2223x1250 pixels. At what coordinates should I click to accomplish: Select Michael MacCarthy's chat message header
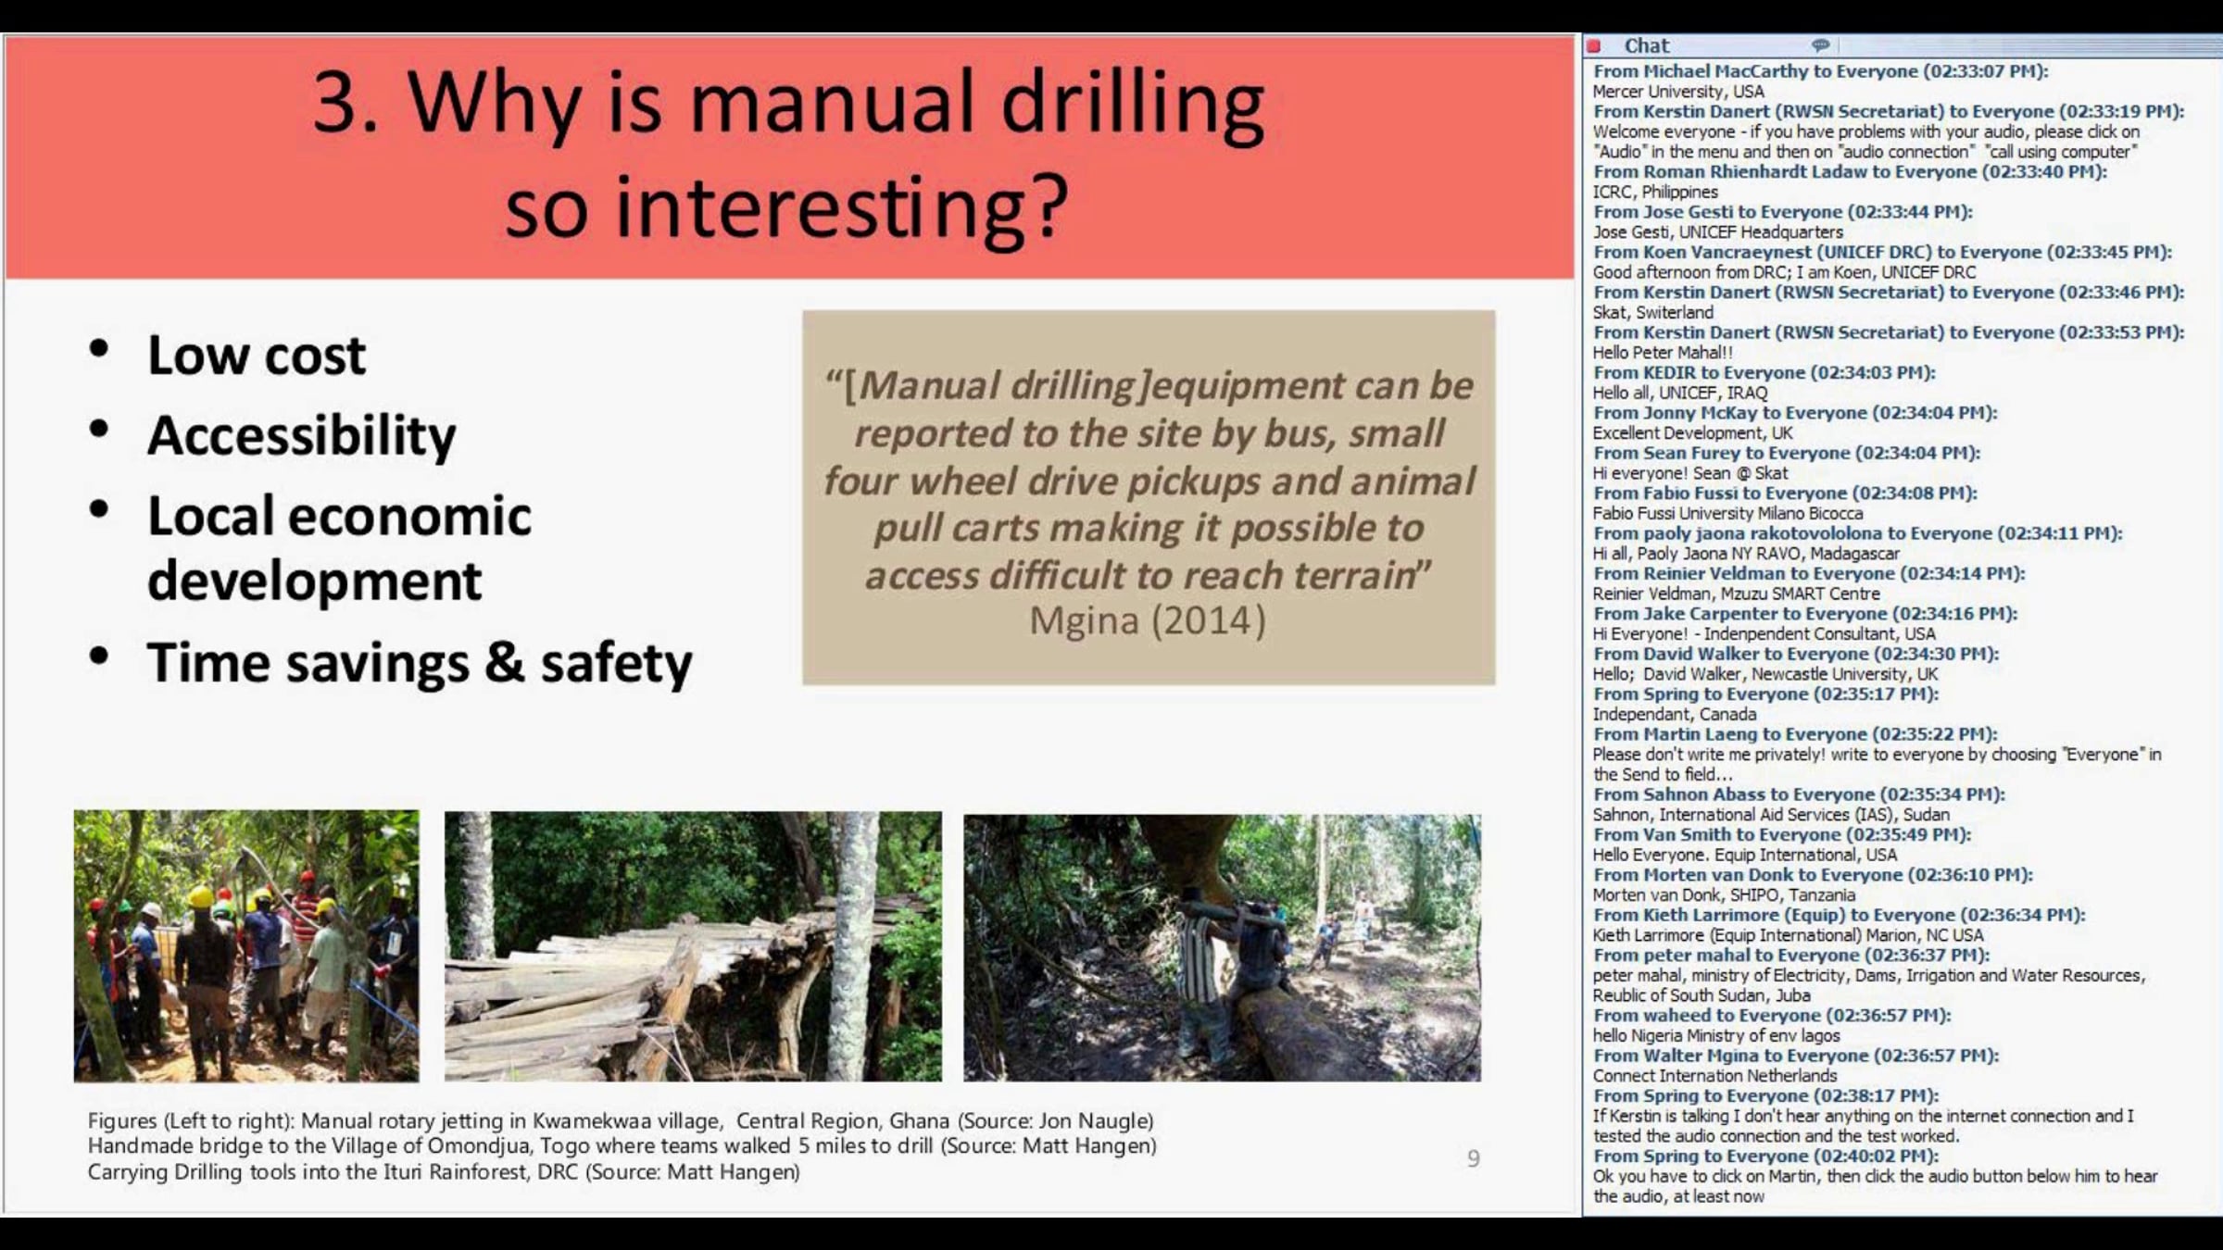(x=1820, y=71)
